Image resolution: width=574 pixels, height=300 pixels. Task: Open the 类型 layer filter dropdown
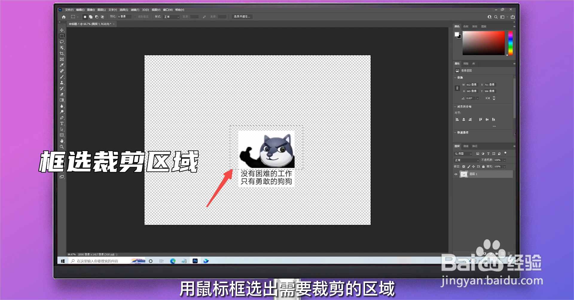pos(463,154)
